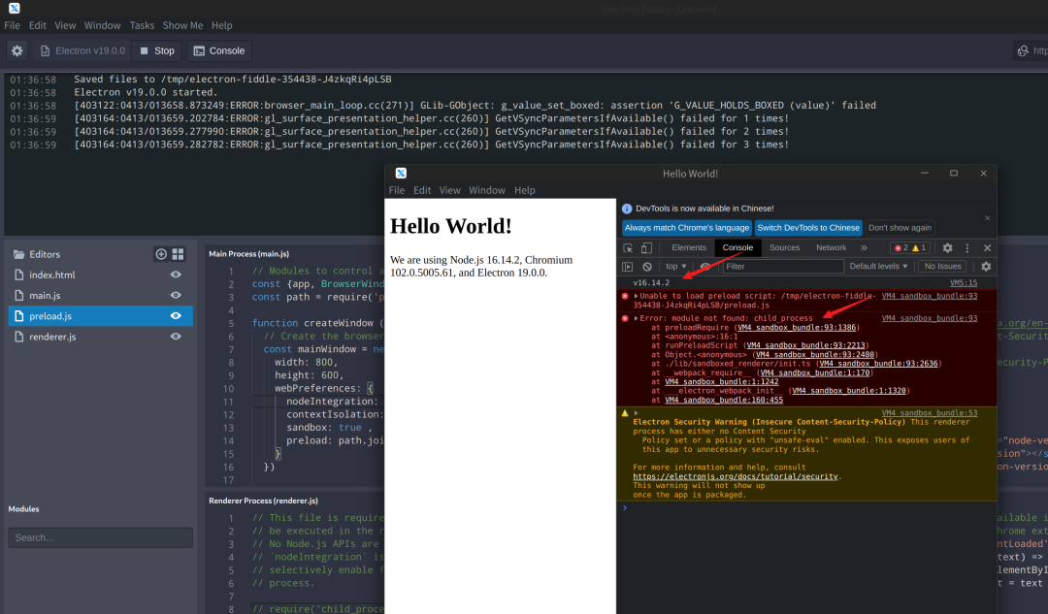1048x614 pixels.
Task: Open the Edit menu in Electron Fiddle
Action: coord(38,25)
